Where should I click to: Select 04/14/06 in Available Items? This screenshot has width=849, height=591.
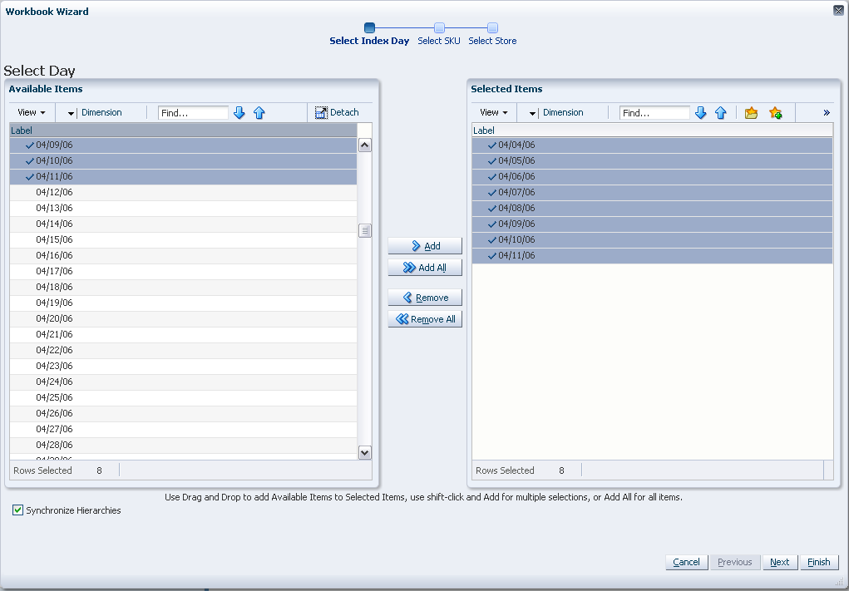click(x=183, y=224)
